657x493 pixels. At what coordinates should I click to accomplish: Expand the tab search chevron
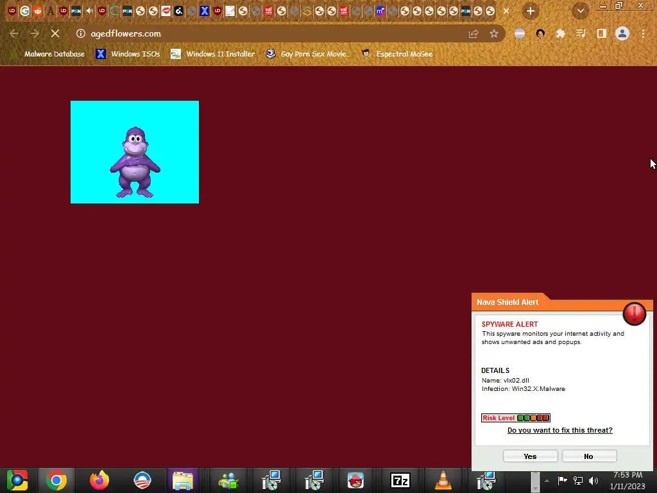point(580,11)
